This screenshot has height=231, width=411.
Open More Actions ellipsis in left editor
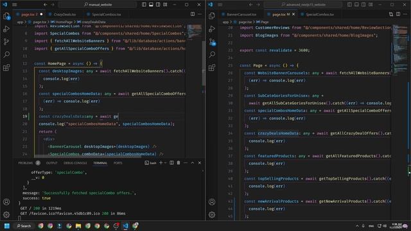pyautogui.click(x=200, y=14)
